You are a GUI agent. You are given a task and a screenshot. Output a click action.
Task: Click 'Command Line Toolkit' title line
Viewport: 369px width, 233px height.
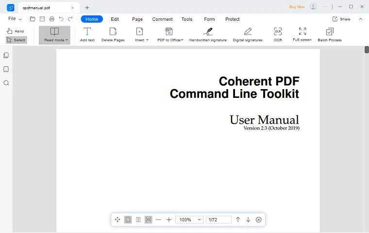235,93
